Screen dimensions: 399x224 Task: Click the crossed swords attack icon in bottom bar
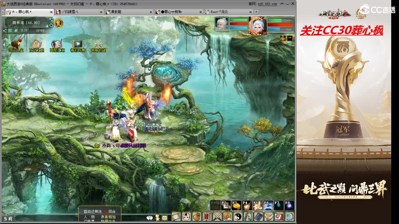[x=217, y=216]
